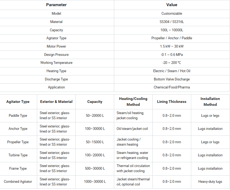This screenshot has height=190, width=230.
Task: Click the Installation Method header
Action: [210, 102]
